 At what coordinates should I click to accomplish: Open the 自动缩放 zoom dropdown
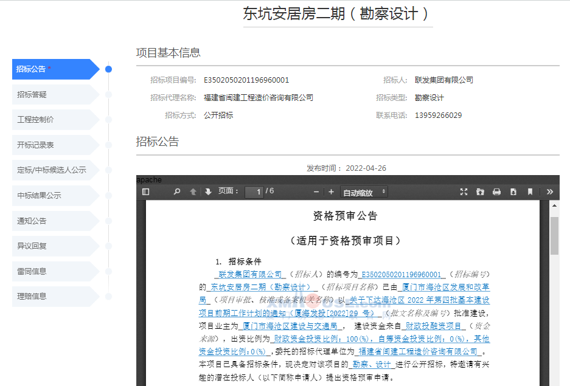(364, 192)
